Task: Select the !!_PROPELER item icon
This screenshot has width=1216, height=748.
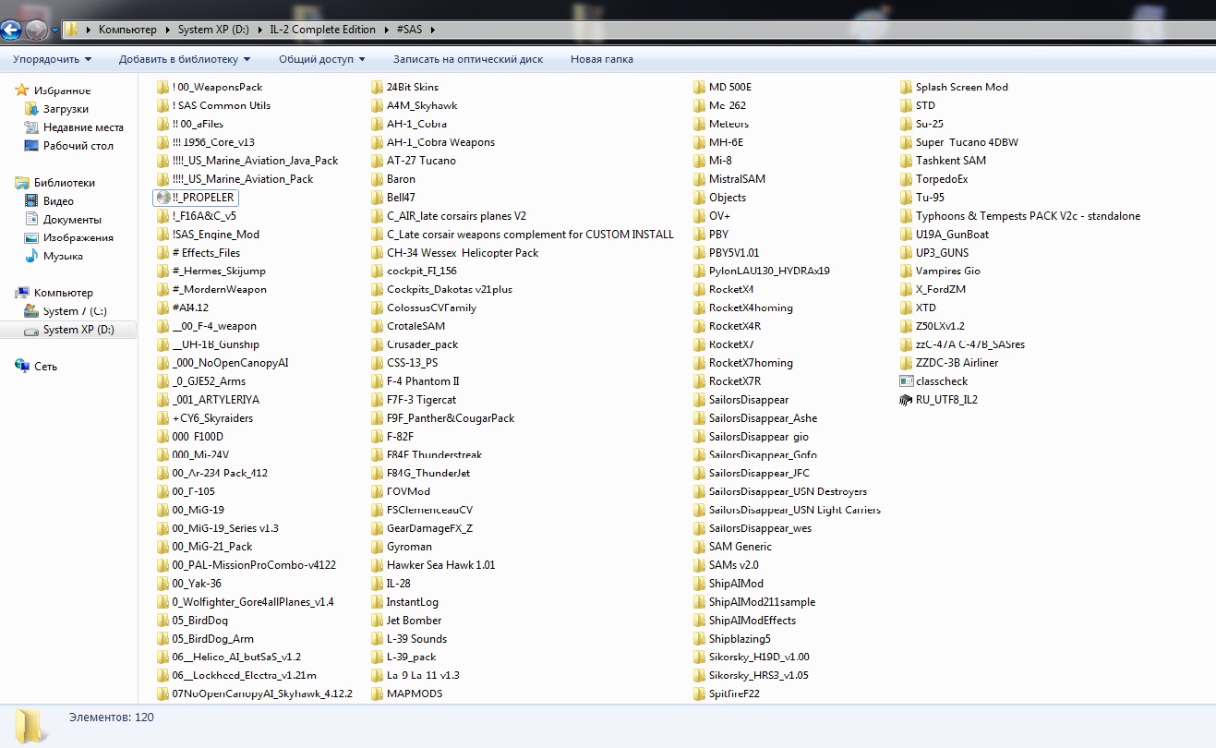Action: (x=163, y=198)
